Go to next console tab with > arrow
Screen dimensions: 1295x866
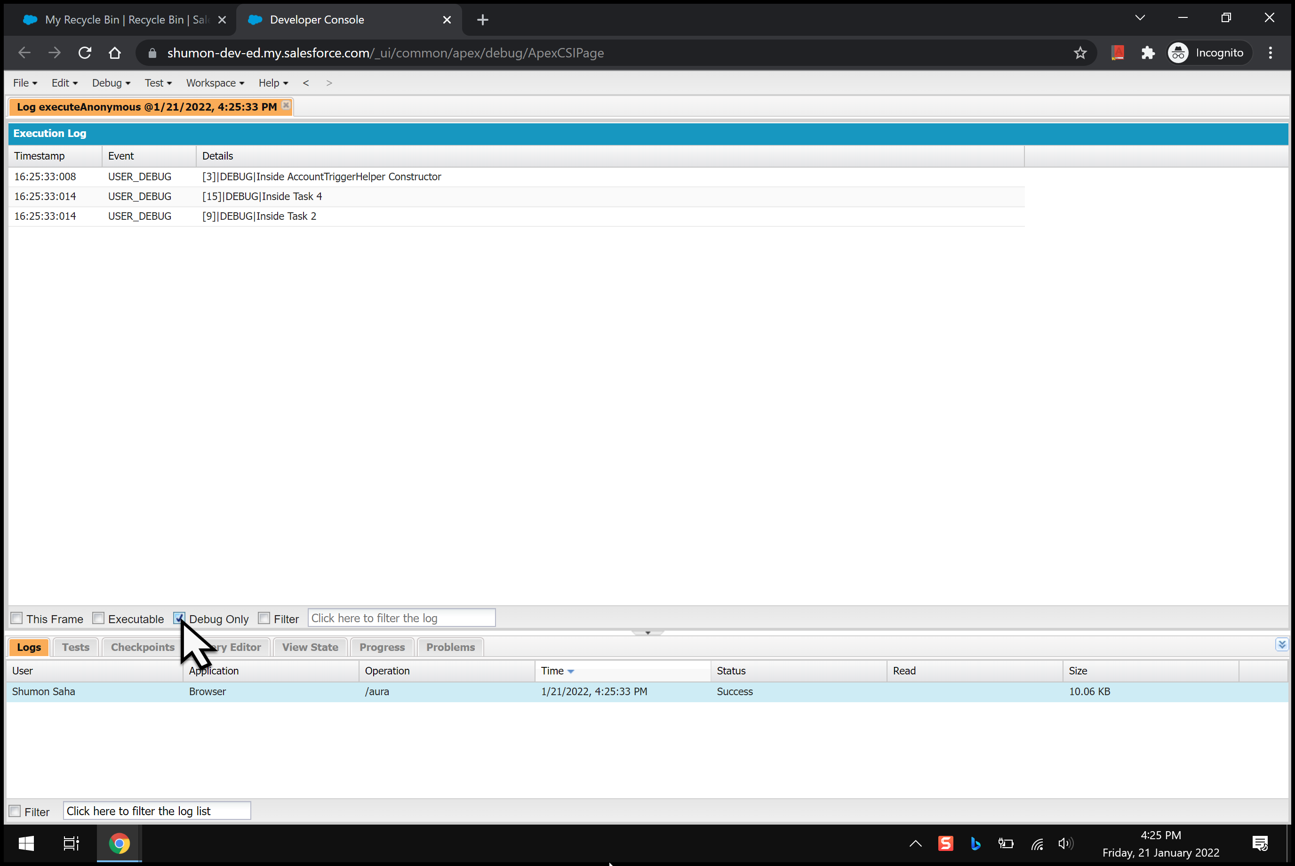tap(329, 83)
